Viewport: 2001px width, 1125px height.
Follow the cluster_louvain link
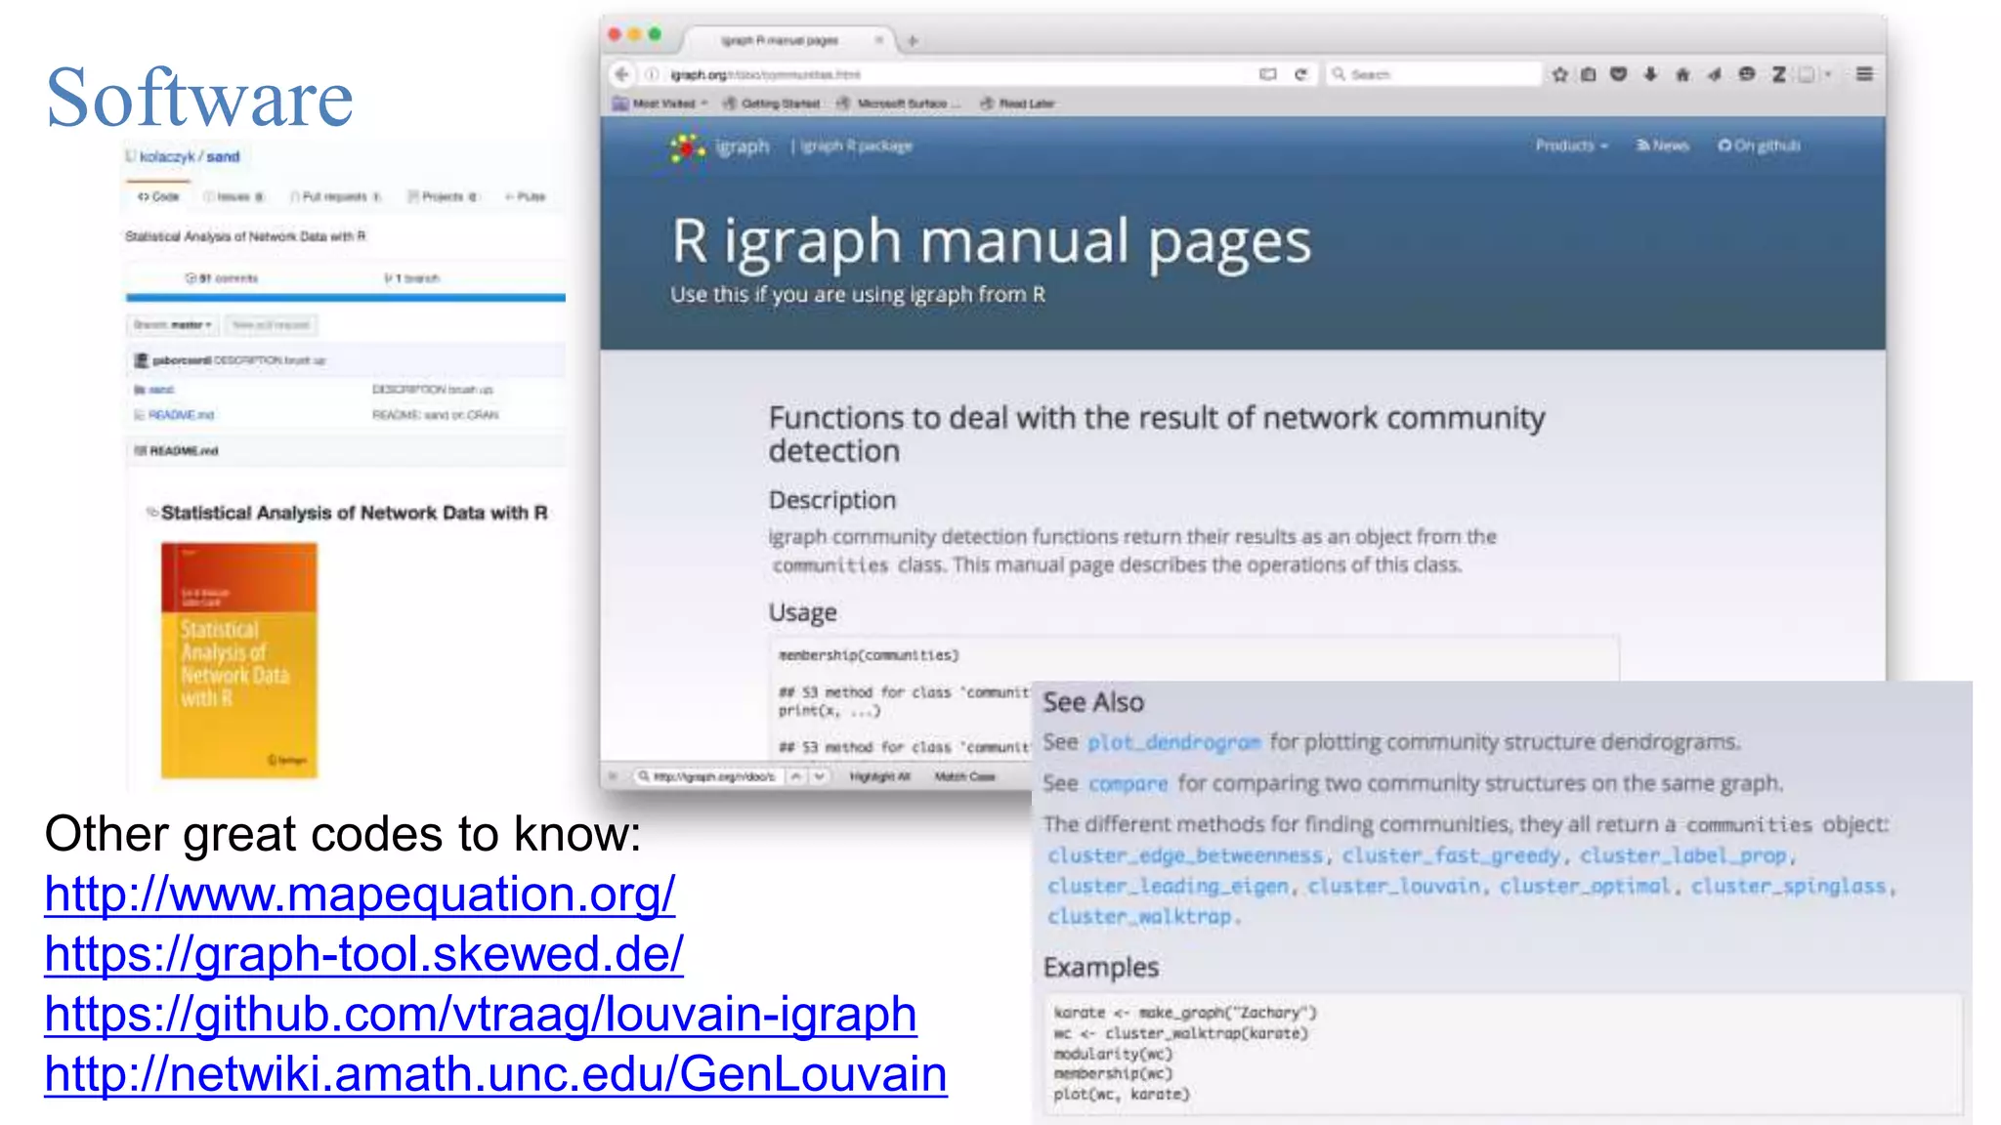[1393, 886]
